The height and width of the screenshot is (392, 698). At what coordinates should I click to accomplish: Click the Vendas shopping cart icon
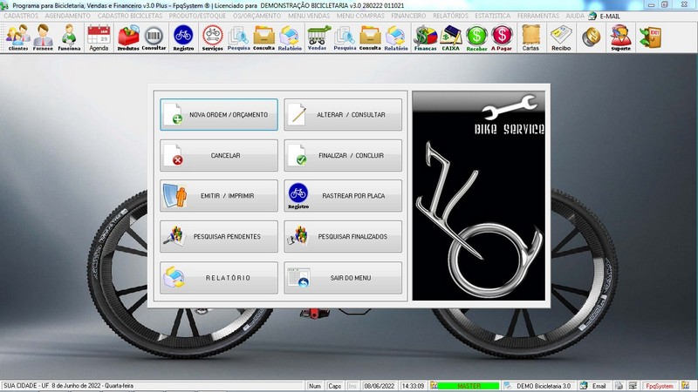318,37
